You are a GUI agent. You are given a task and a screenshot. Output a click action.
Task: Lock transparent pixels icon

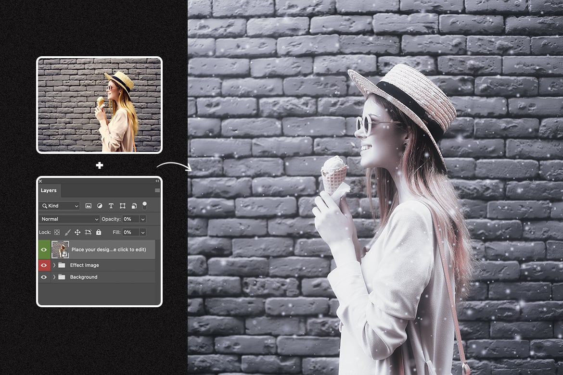(x=57, y=232)
